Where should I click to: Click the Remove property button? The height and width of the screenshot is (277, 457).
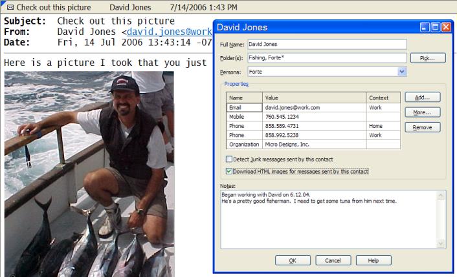[x=422, y=127]
